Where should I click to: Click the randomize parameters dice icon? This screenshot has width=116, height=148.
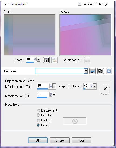tap(101, 71)
